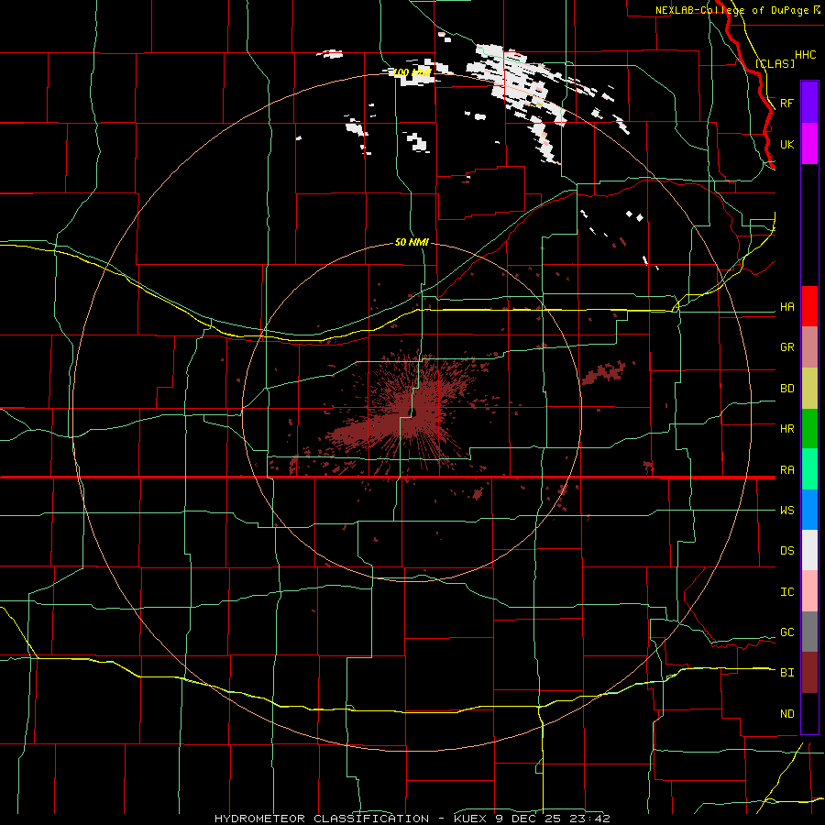Click the brown BI legend swatch

pos(809,673)
